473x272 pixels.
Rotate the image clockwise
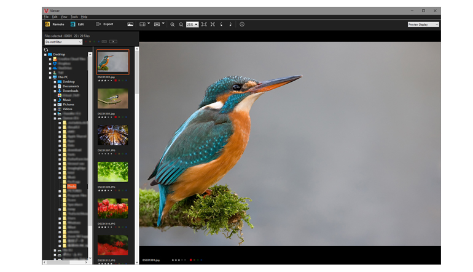[x=230, y=24]
